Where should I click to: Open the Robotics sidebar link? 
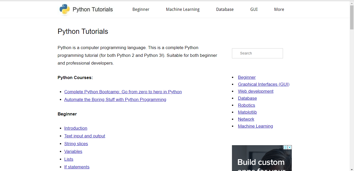(246, 105)
